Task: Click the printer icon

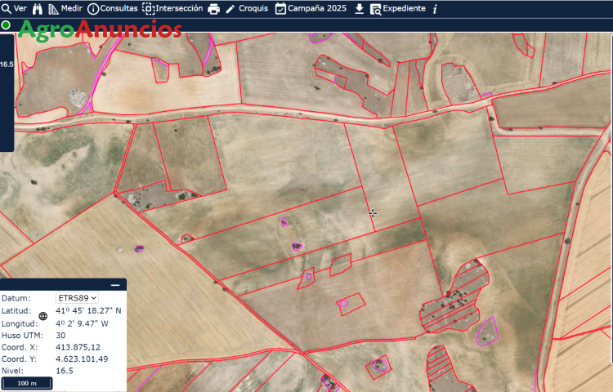Action: (x=213, y=9)
